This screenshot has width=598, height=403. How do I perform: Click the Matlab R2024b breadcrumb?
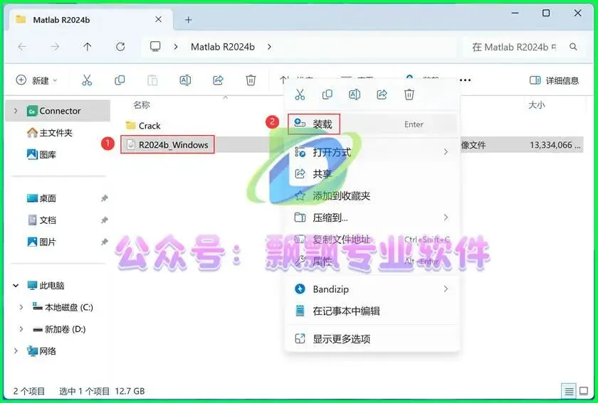pos(223,47)
